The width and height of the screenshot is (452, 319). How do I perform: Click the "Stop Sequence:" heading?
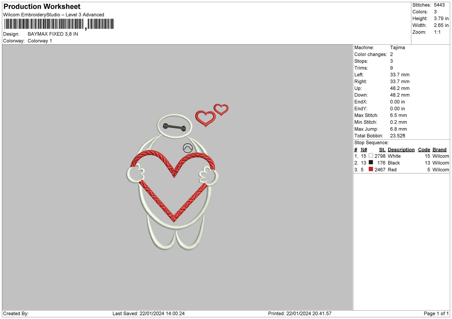point(371,143)
